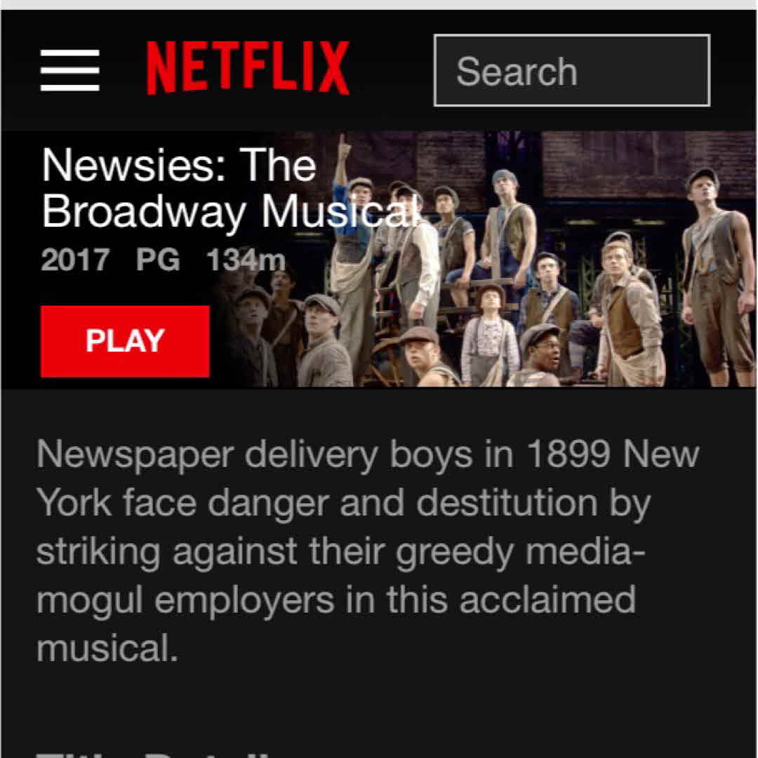
Task: Select the synopsis paragraph about newspaper boys
Action: [x=367, y=551]
